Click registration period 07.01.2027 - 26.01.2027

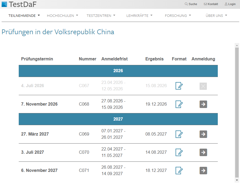click(x=113, y=134)
